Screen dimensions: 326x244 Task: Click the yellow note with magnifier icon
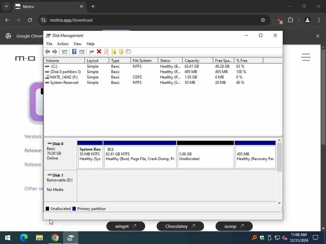121,52
